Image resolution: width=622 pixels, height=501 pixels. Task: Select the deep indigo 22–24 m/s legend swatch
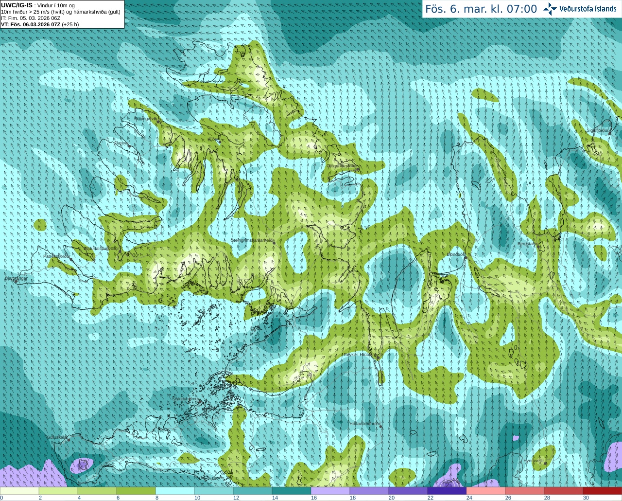pos(447,491)
